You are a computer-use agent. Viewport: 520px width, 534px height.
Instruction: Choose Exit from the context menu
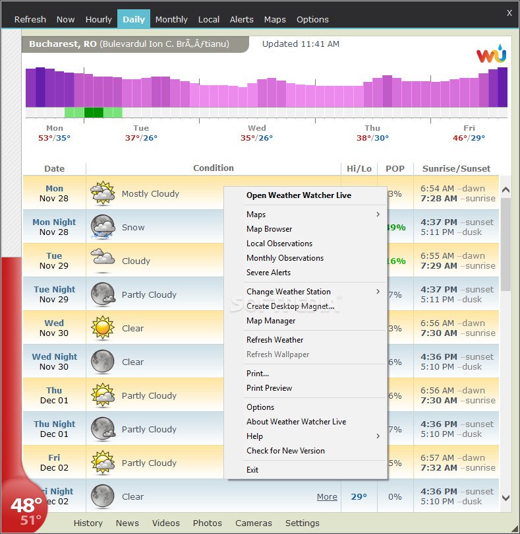point(252,470)
